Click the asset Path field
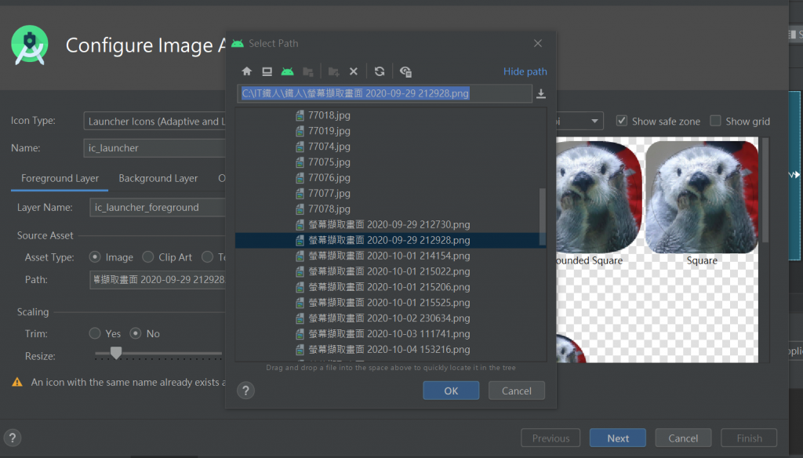803x458 pixels. point(158,280)
